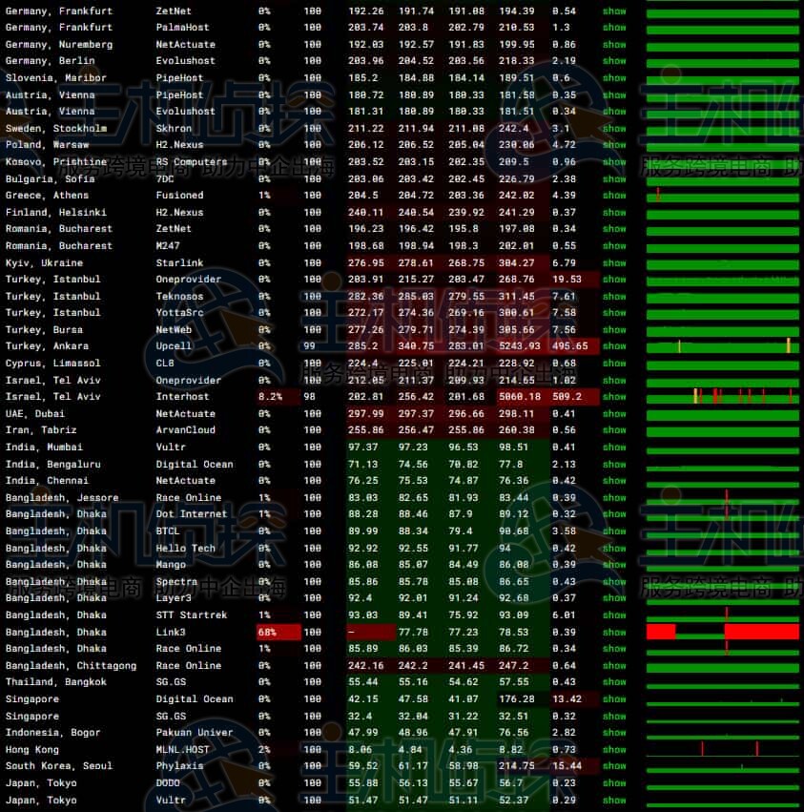Open show link for Kosovo, Prishtine
The height and width of the screenshot is (812, 804).
pyautogui.click(x=614, y=162)
